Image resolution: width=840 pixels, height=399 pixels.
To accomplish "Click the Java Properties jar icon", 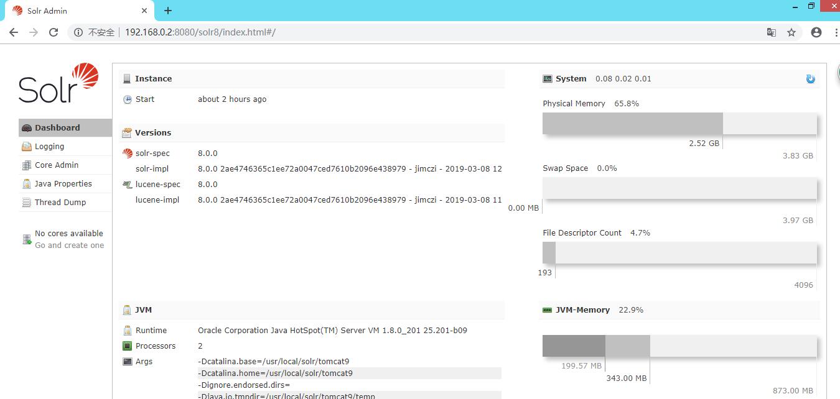I will (26, 184).
